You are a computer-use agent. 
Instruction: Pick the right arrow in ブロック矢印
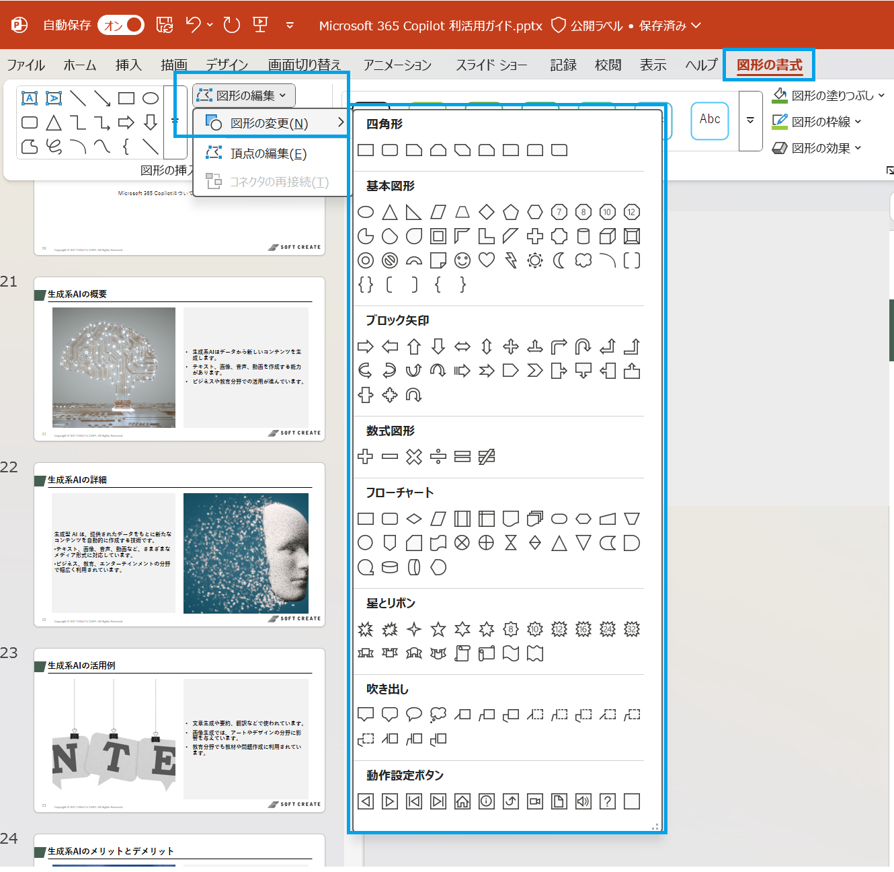click(366, 347)
